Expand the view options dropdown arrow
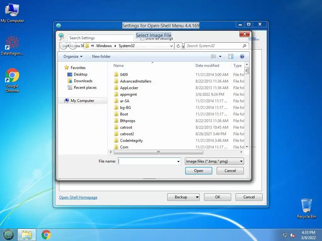Viewport: 322px width, 241px height. coord(220,56)
